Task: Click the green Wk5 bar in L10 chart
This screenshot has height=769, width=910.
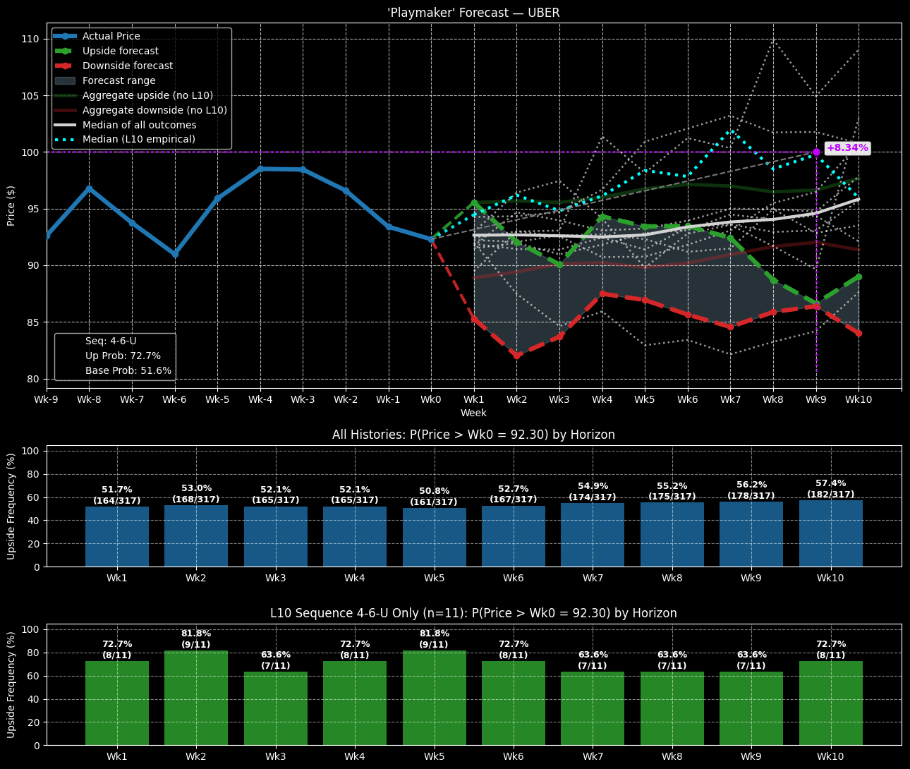Action: pos(434,698)
